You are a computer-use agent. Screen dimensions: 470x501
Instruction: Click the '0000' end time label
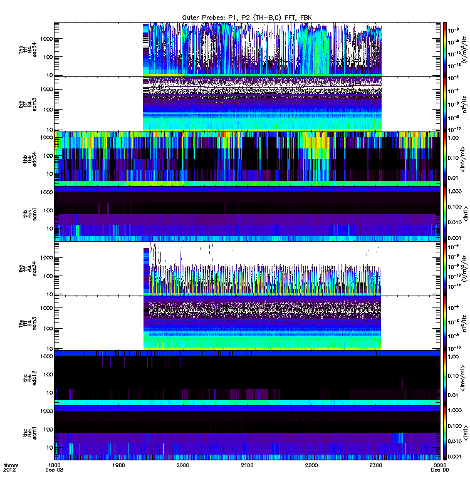coord(440,465)
